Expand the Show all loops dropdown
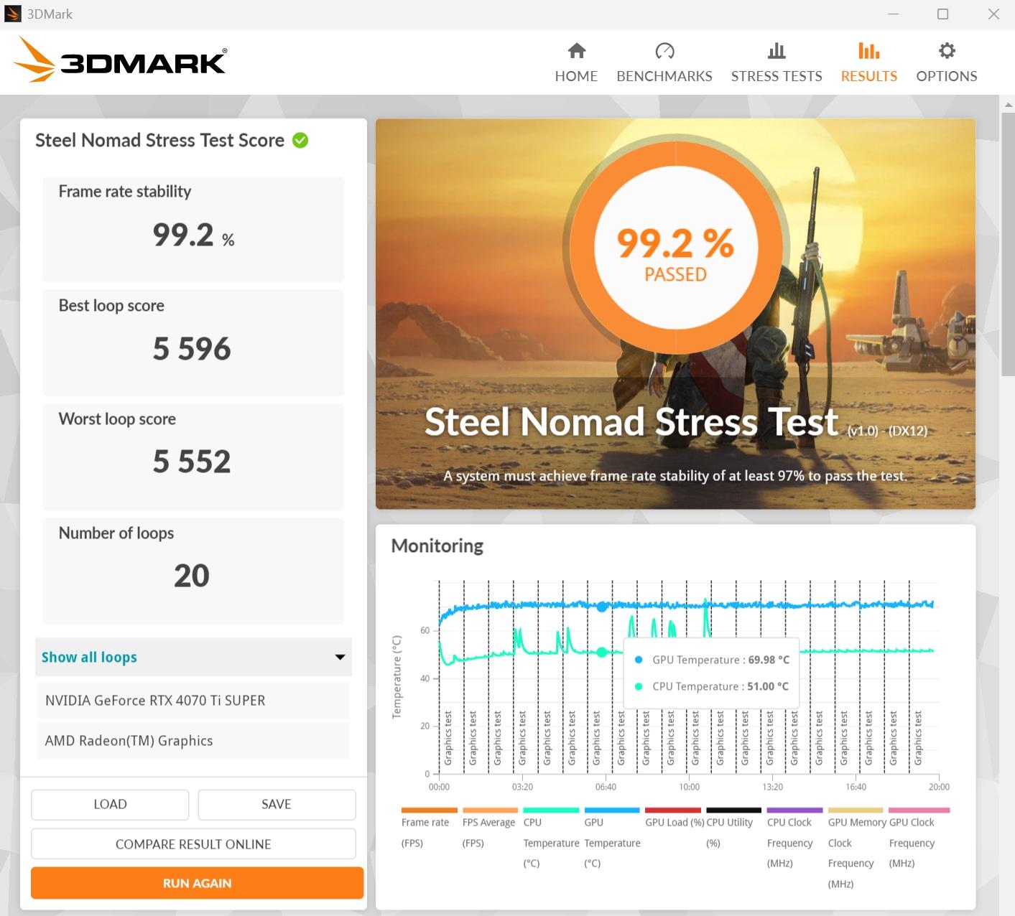This screenshot has width=1015, height=916. coord(193,657)
